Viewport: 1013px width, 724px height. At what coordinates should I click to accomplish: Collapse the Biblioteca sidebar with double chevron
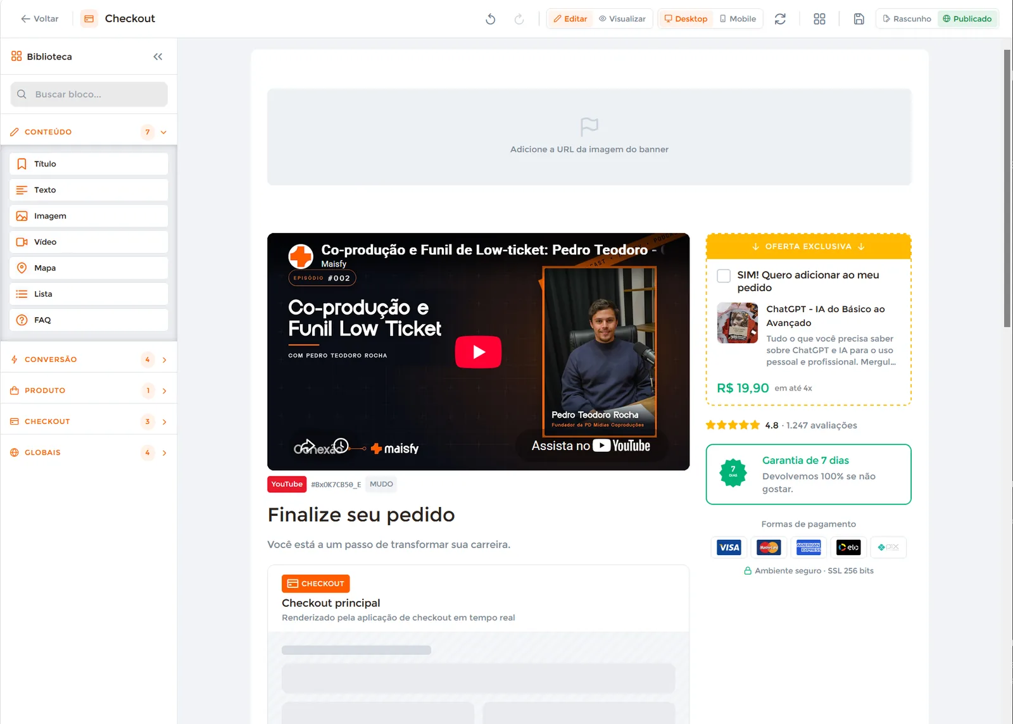(x=158, y=56)
